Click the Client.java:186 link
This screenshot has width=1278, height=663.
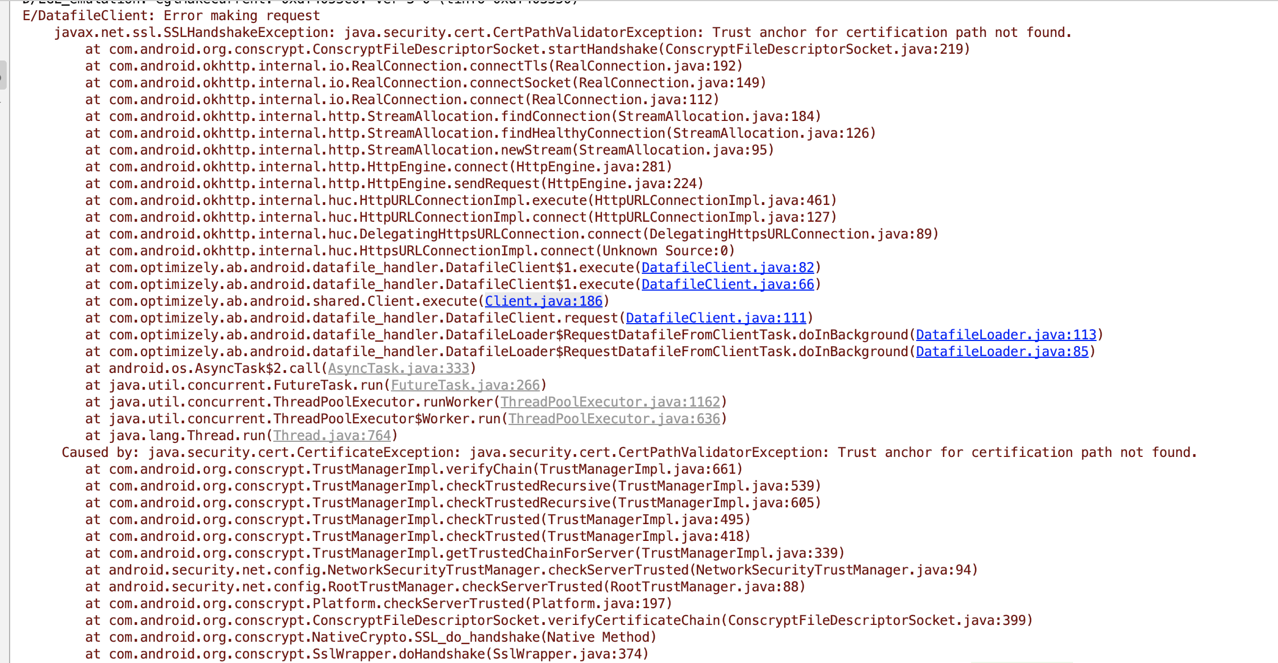pos(543,301)
